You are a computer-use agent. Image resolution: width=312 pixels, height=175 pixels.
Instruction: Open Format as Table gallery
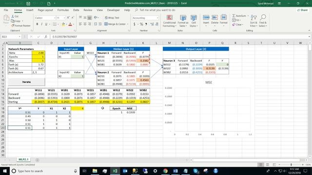(x=183, y=21)
